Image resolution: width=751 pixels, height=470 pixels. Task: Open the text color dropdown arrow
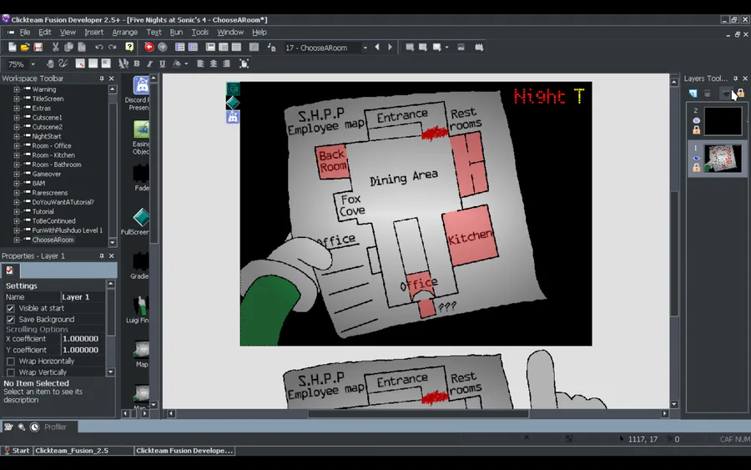186,63
